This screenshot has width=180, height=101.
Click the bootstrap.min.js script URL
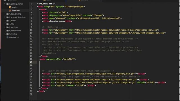coord(96,80)
